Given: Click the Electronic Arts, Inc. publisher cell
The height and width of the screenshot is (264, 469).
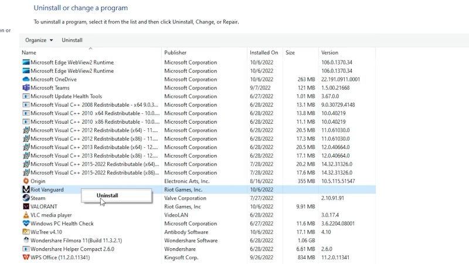Looking at the screenshot, I should point(186,181).
